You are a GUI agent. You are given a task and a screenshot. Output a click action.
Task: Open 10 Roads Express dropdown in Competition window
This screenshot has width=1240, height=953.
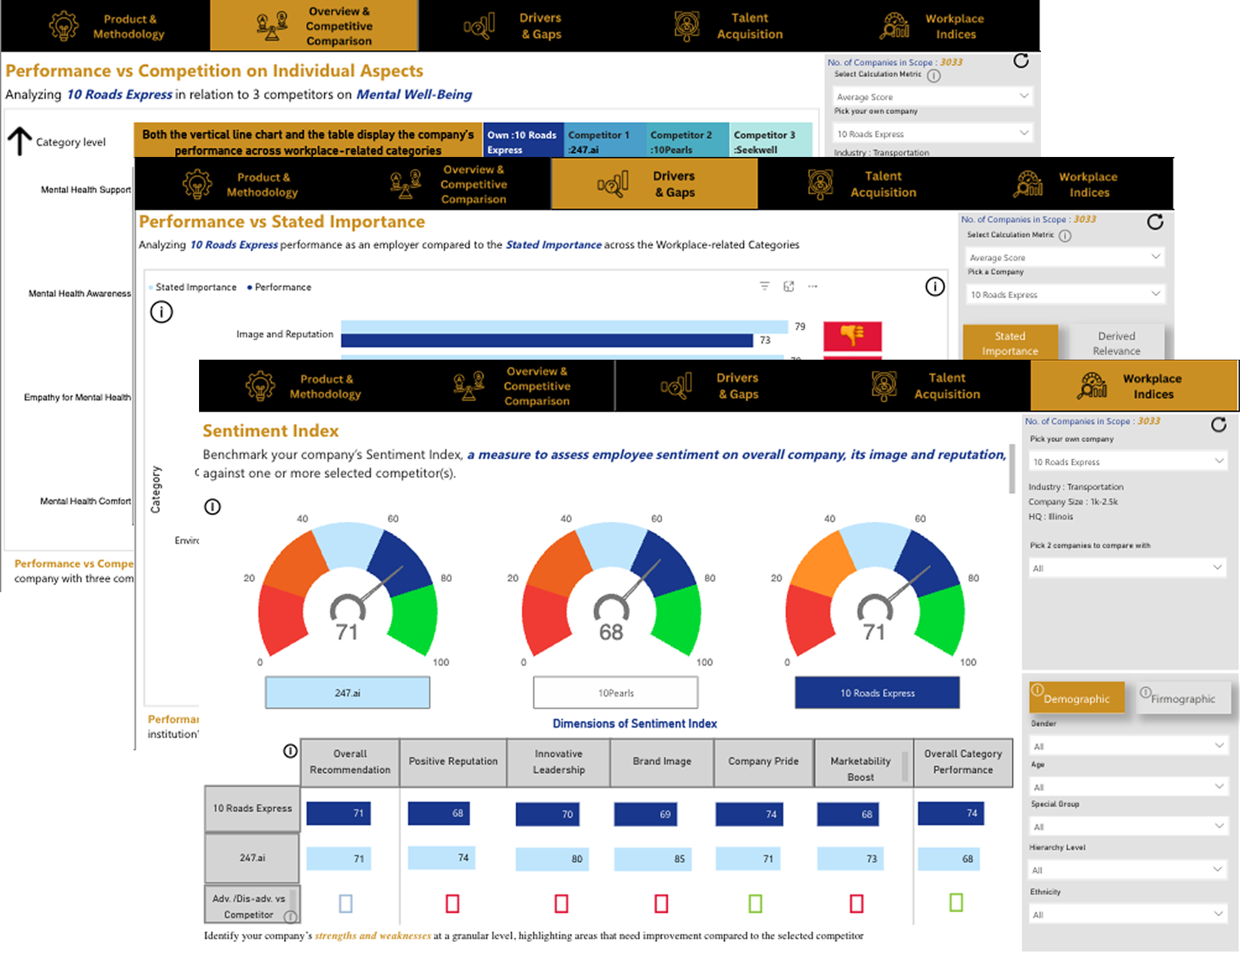pyautogui.click(x=932, y=133)
